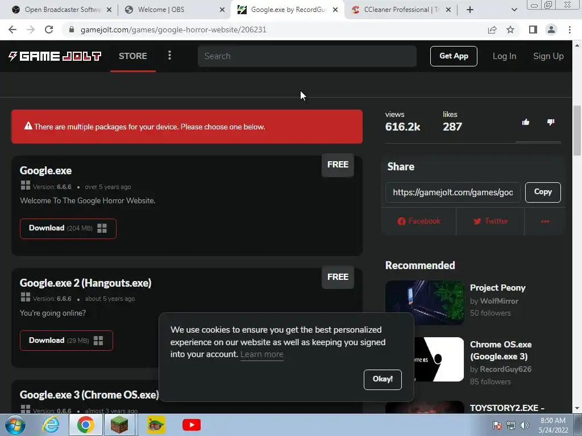Click the Game Jolt logo
Image resolution: width=582 pixels, height=436 pixels.
pyautogui.click(x=55, y=56)
